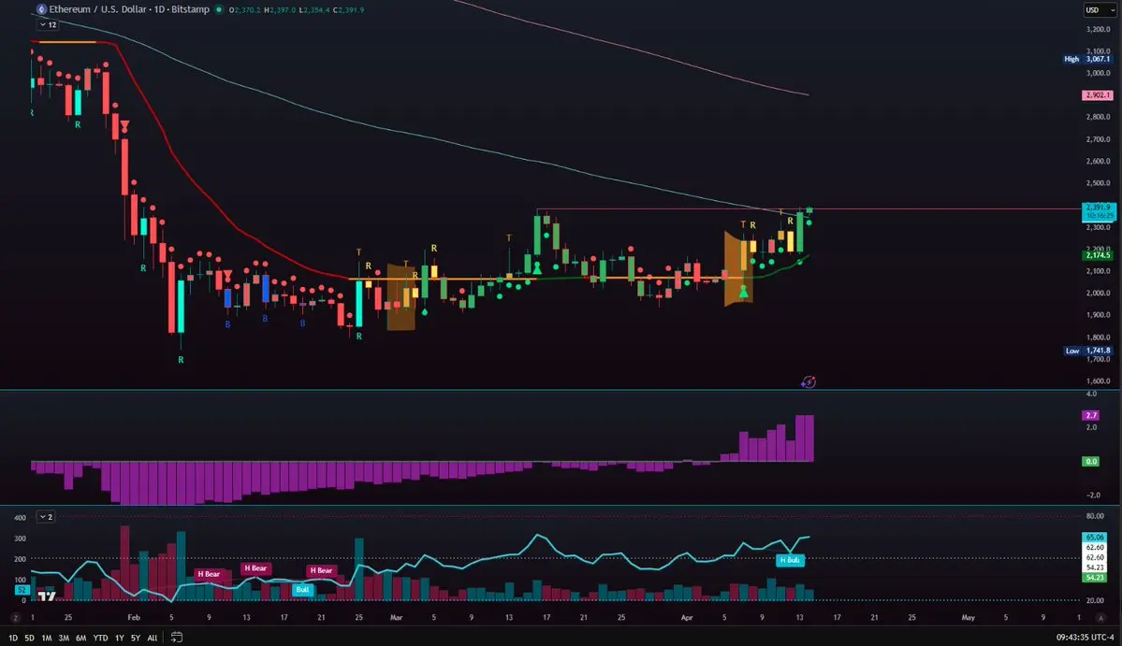The height and width of the screenshot is (646, 1122).
Task: Click the May label on time axis
Action: click(969, 617)
